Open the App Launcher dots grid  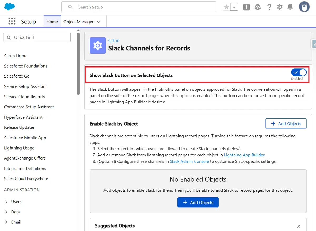12,21
